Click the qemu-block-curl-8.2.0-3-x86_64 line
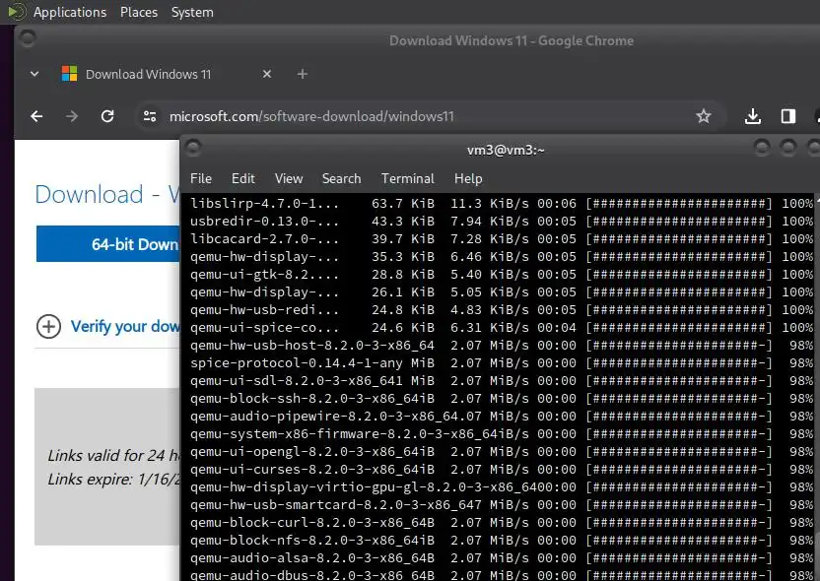Screen dimensions: 820x581 [x=501, y=523]
